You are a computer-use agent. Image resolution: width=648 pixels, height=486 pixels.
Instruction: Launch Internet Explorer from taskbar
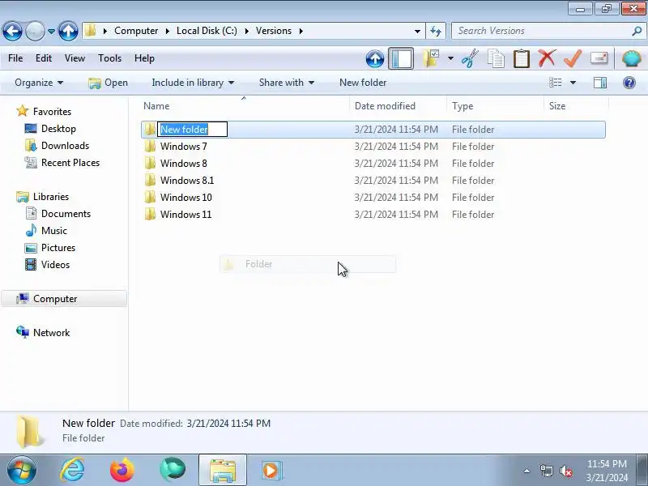[x=72, y=471]
